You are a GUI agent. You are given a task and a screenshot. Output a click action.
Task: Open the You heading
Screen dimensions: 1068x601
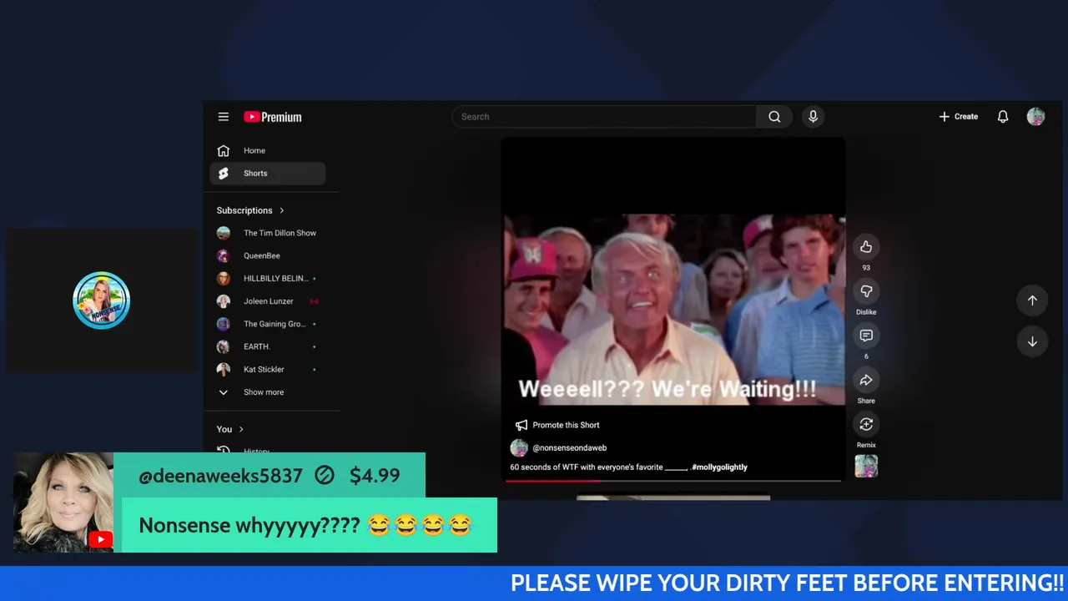[224, 429]
